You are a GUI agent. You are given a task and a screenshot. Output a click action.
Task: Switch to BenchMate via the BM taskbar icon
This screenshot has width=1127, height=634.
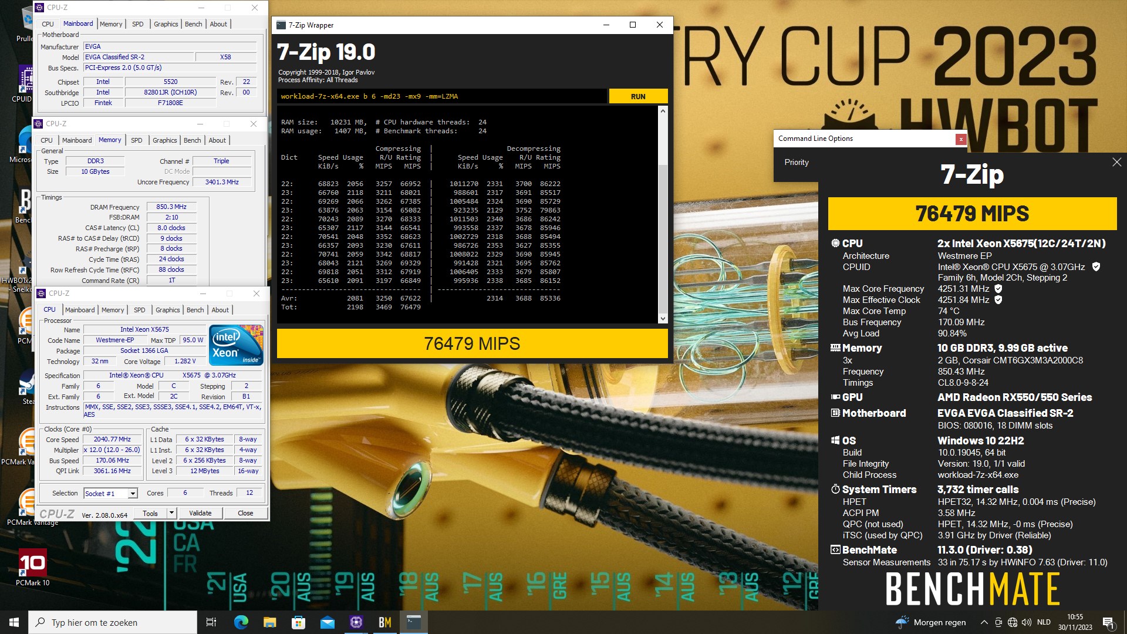click(x=385, y=622)
